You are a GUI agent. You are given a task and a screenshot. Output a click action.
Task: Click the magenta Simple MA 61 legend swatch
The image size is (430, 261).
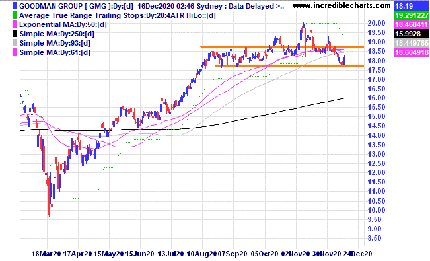coord(15,52)
